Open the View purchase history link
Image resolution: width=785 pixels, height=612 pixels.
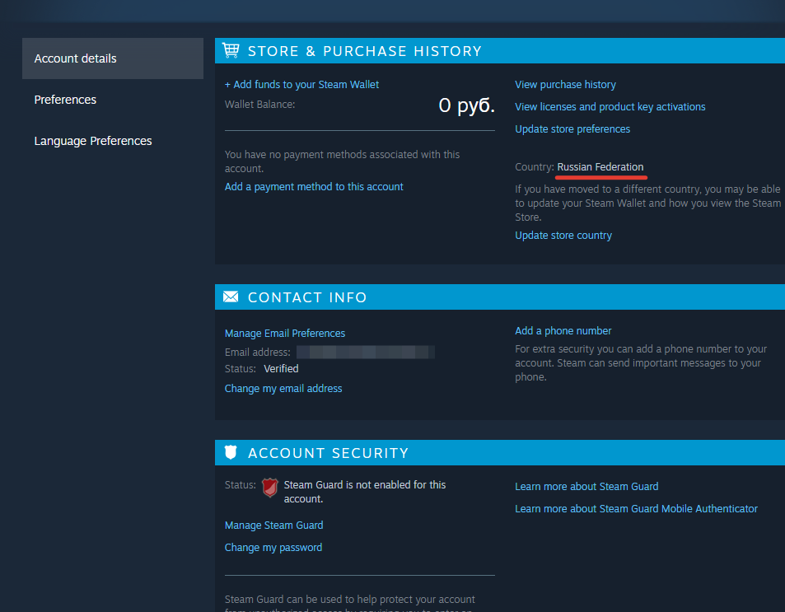pos(565,85)
